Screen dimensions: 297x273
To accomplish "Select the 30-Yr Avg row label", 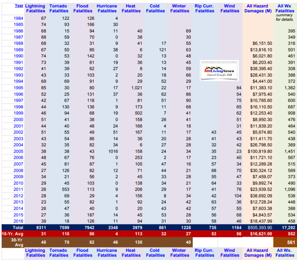I will tap(17, 243).
